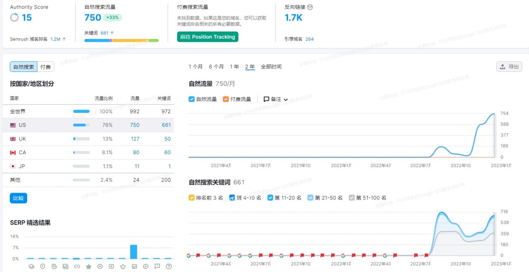Click the 前往 Position Tracking button
Screen dimensions: 529x272
[207, 37]
